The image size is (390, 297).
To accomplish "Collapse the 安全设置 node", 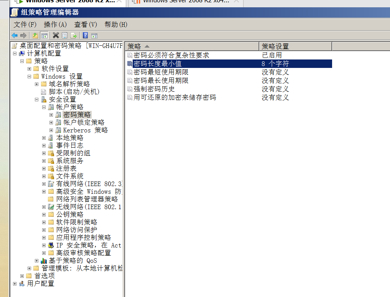I will [x=36, y=100].
